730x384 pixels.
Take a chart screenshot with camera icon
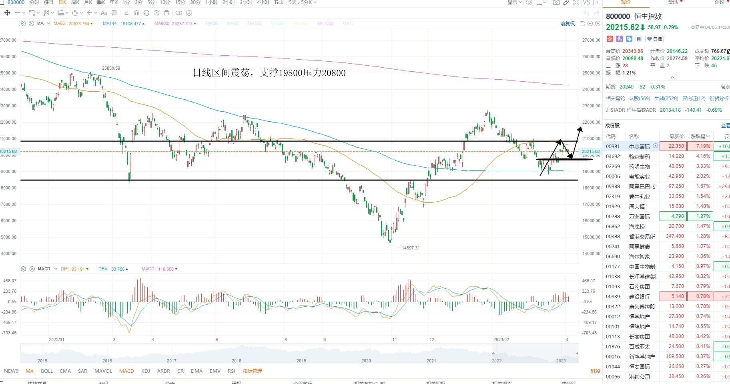click(x=556, y=2)
